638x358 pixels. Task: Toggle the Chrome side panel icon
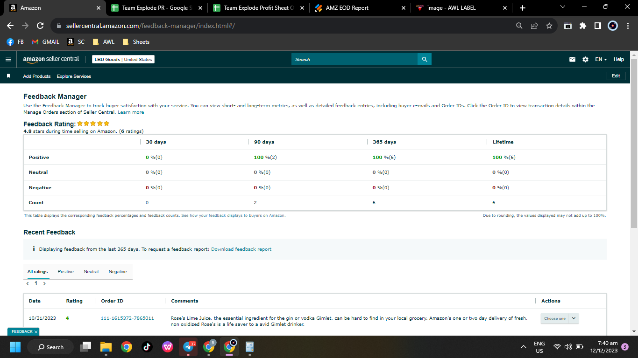(598, 26)
